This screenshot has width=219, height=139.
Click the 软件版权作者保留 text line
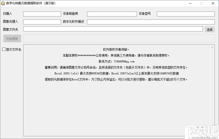(x=116, y=49)
